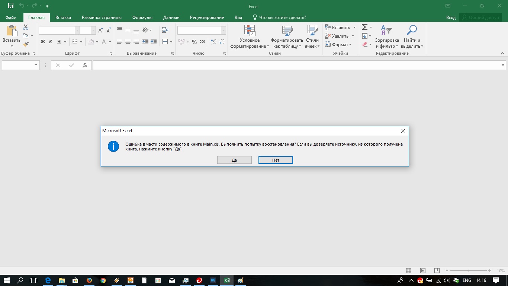Image resolution: width=508 pixels, height=286 pixels.
Task: Click the Font Color A swatch
Action: tap(105, 42)
